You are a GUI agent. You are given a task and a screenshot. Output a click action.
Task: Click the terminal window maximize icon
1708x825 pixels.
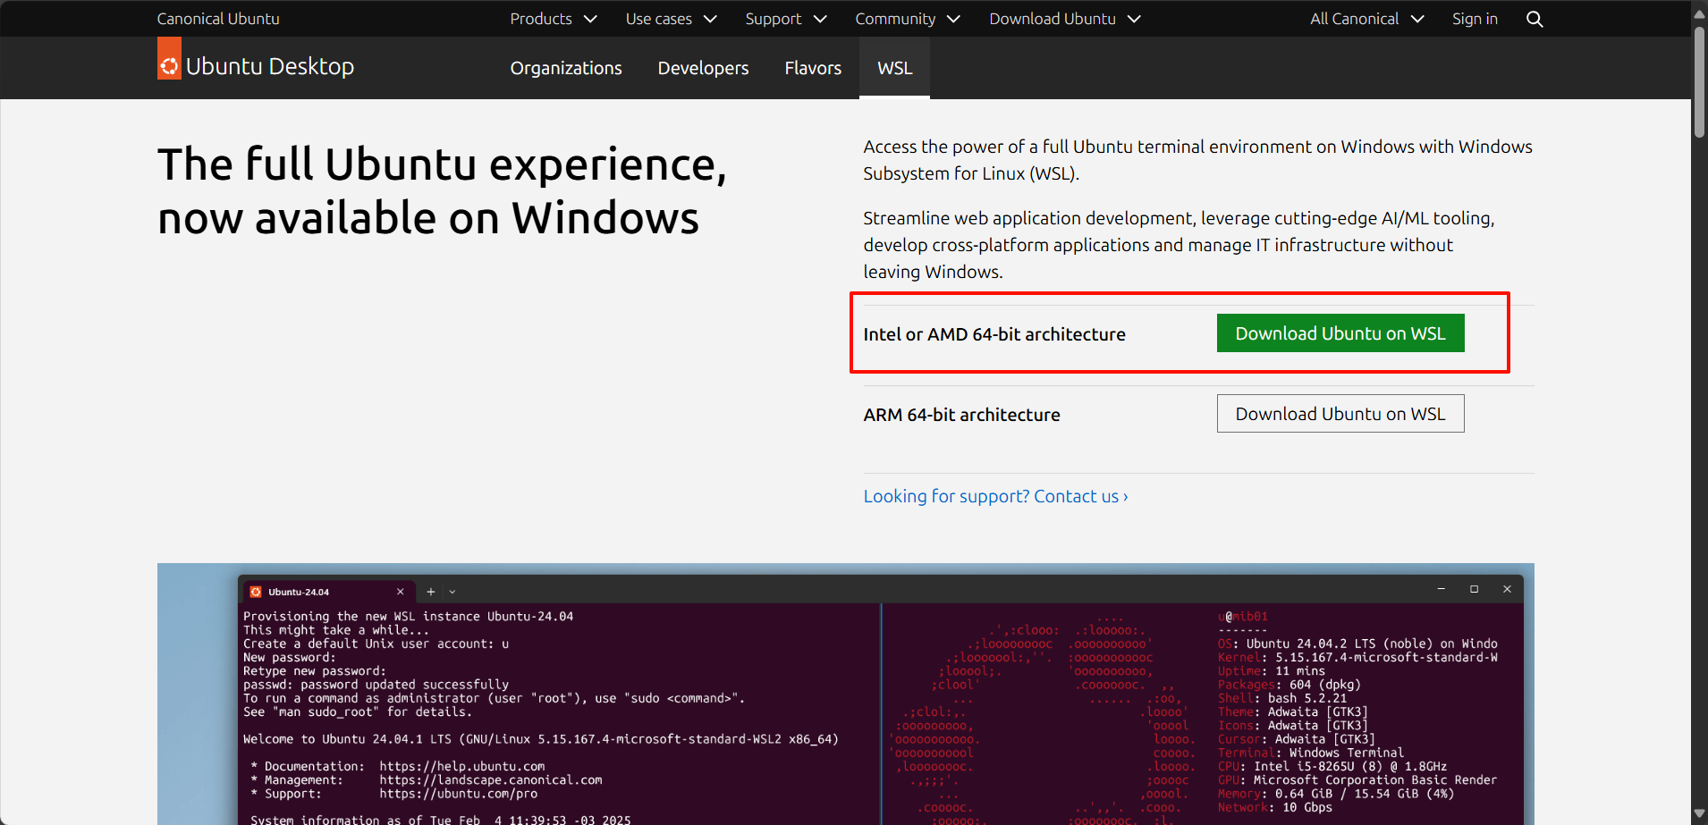[x=1474, y=589]
